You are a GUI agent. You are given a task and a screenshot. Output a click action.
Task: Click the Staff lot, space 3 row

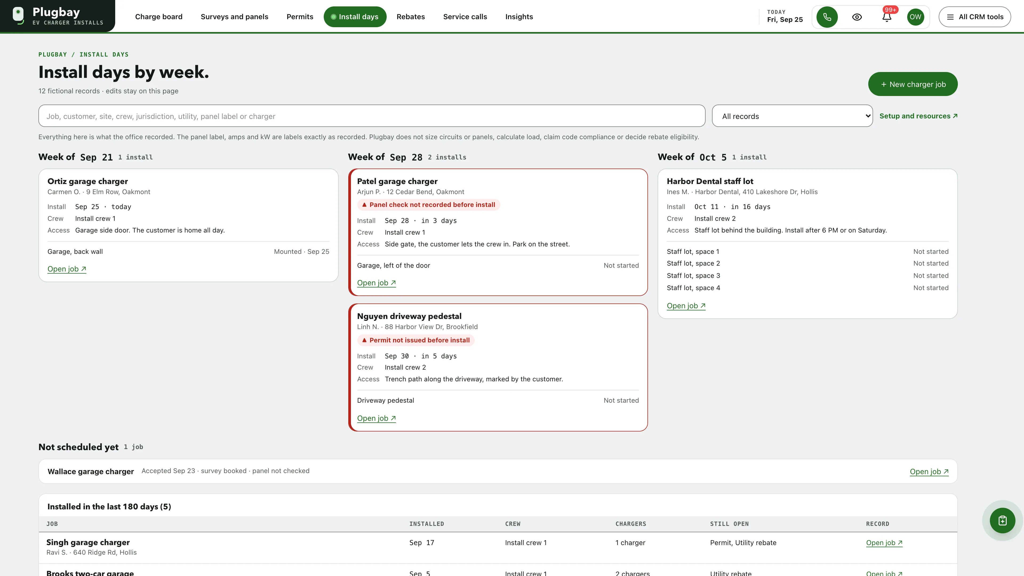tap(807, 275)
